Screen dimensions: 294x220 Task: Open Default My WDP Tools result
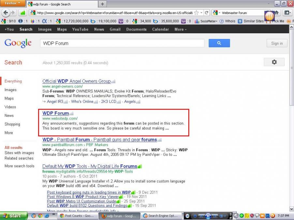click(90, 166)
